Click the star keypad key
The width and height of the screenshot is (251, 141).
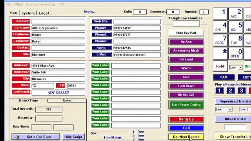click(220, 54)
